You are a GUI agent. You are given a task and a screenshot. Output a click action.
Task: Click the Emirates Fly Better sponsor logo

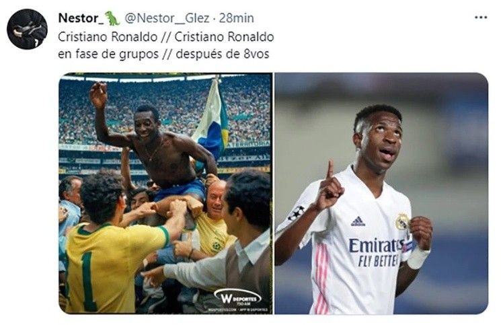pos(376,252)
